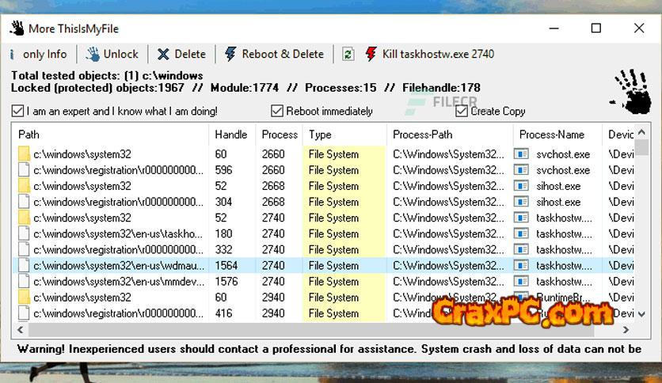This screenshot has width=662, height=383.
Task: Click horizontal scrollbar right arrow
Action: coord(626,330)
